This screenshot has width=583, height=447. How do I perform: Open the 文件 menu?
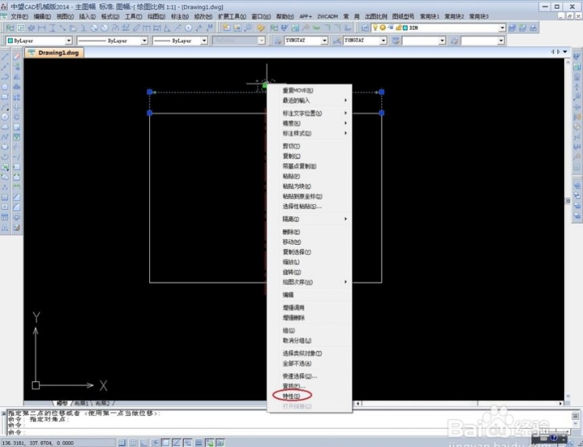click(x=19, y=16)
